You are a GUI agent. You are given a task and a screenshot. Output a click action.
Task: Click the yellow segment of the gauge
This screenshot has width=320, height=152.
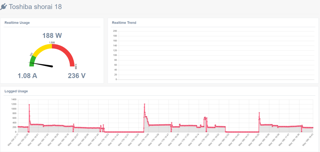[x=42, y=49]
